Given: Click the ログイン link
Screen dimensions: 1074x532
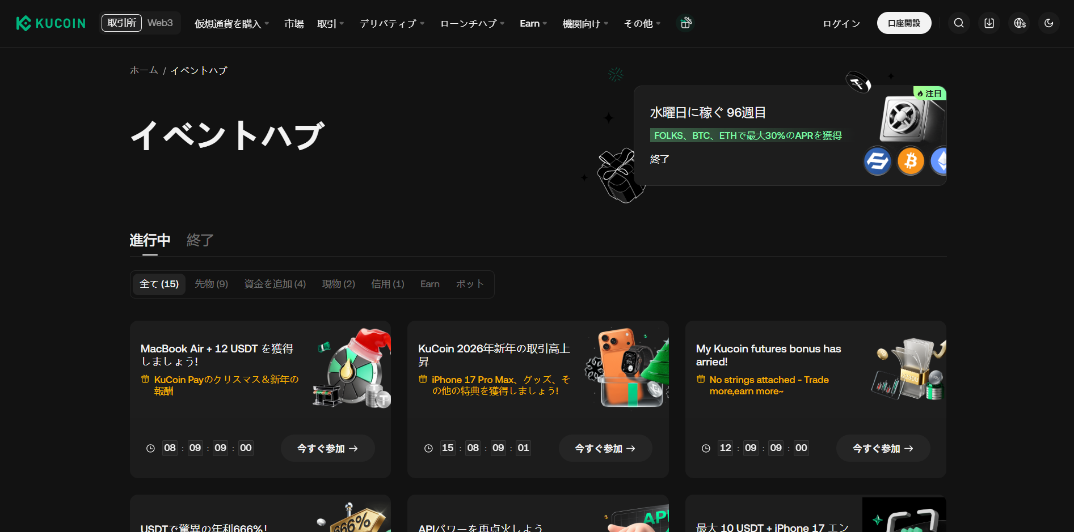Looking at the screenshot, I should (x=841, y=24).
